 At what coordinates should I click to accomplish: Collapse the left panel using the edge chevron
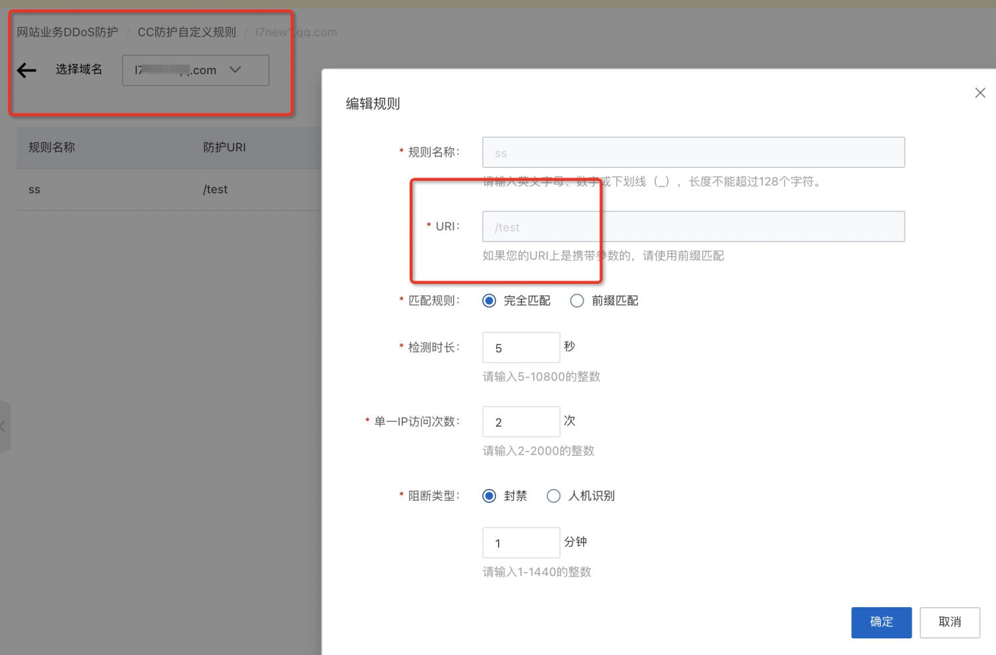4,426
